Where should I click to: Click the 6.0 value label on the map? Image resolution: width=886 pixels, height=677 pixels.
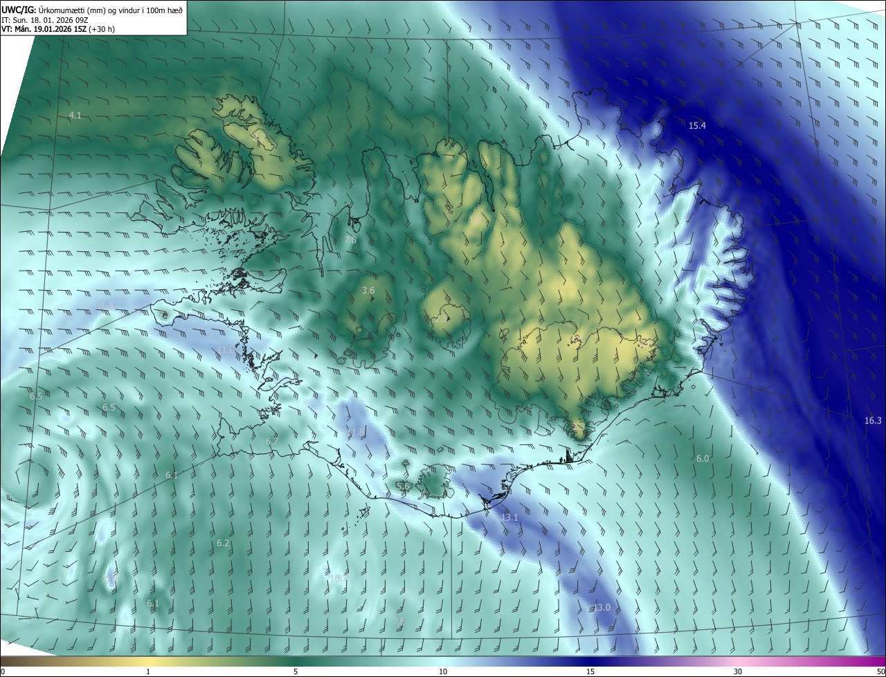pos(703,459)
